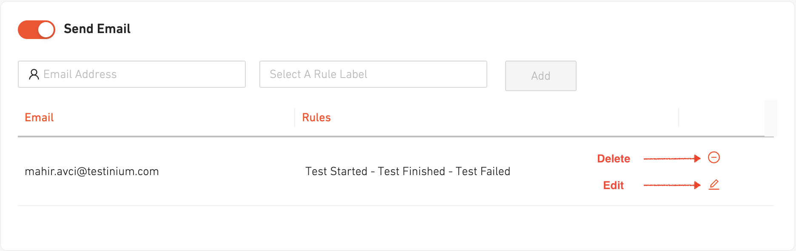796x251 pixels.
Task: Click the red Edit label
Action: [x=613, y=185]
